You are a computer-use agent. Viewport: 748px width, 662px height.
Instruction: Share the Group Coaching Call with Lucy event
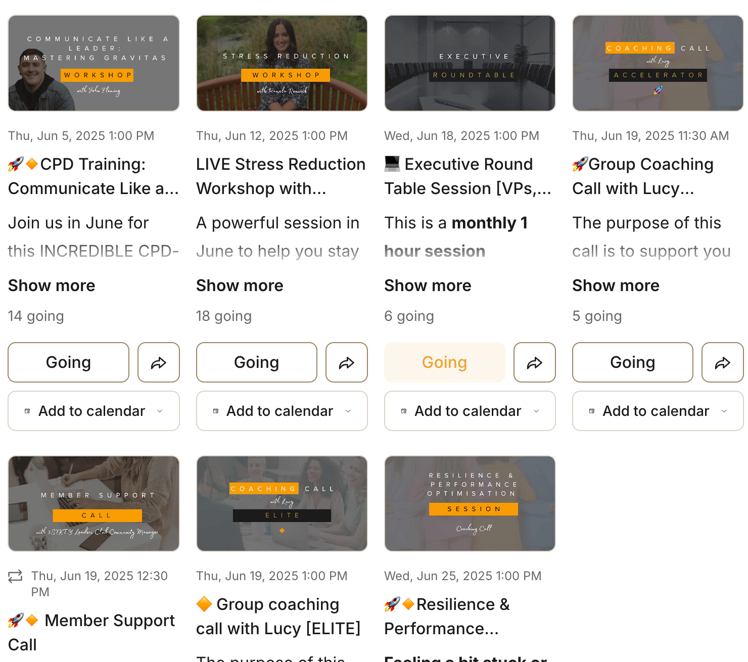(x=723, y=362)
